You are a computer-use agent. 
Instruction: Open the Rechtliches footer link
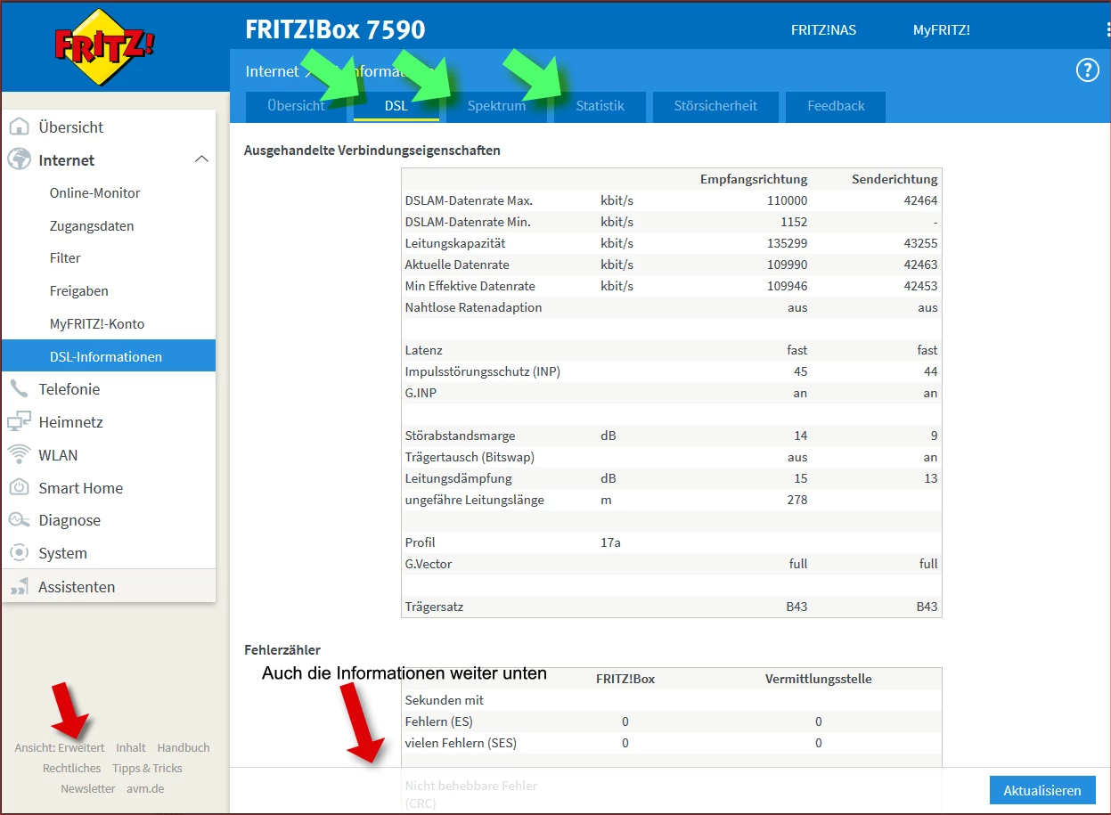[x=72, y=768]
